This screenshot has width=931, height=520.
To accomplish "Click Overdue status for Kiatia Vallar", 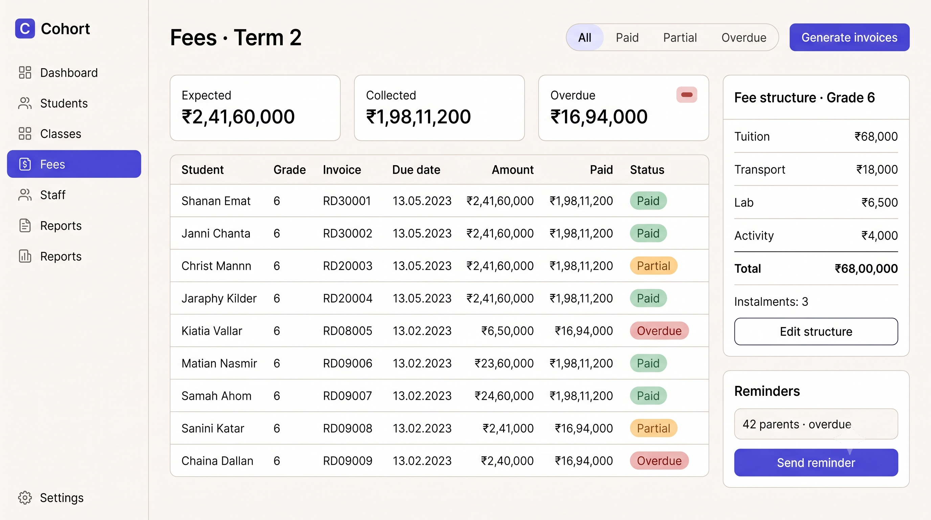I will point(659,330).
